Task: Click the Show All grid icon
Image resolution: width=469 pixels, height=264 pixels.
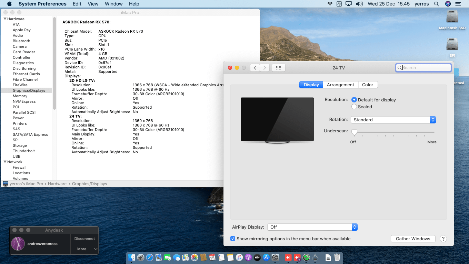Action: [x=279, y=68]
